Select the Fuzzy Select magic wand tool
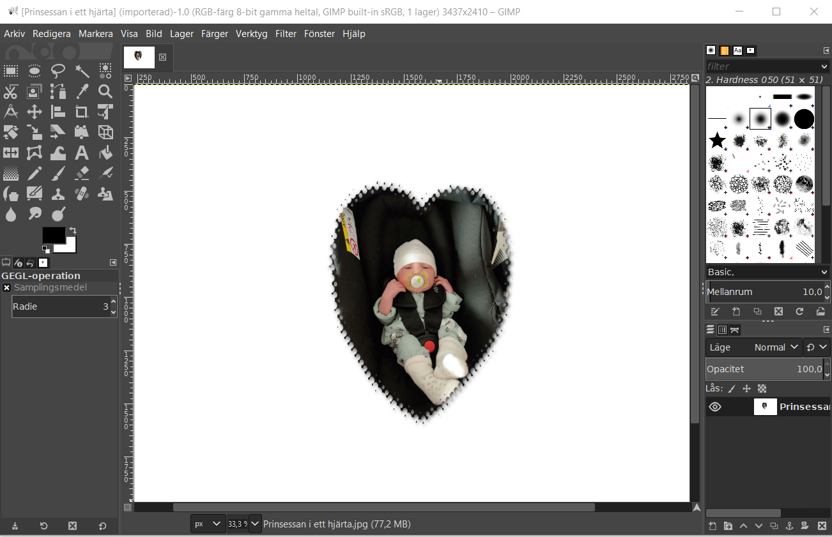 82,71
